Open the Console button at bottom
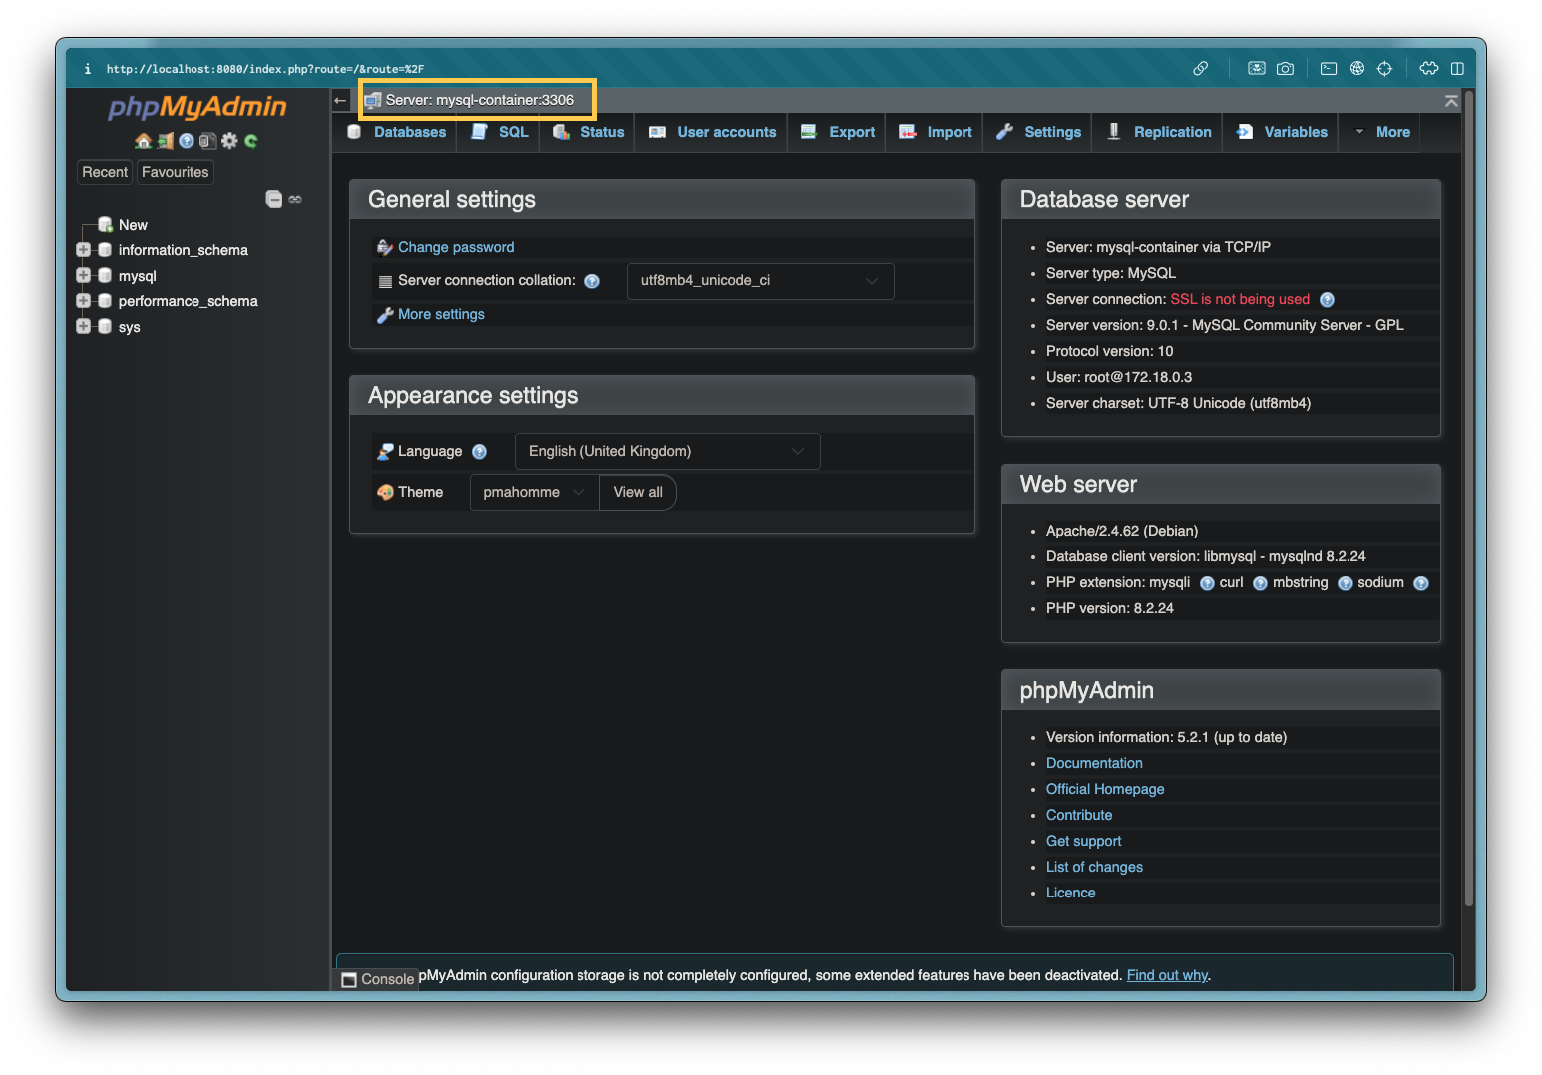This screenshot has height=1075, width=1542. tap(377, 979)
